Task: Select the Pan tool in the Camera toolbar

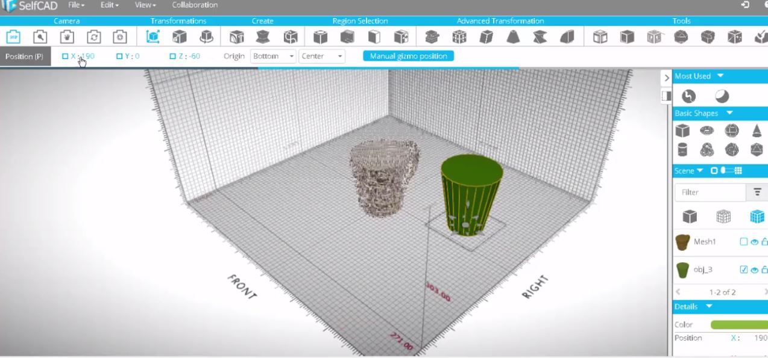Action: coord(66,37)
